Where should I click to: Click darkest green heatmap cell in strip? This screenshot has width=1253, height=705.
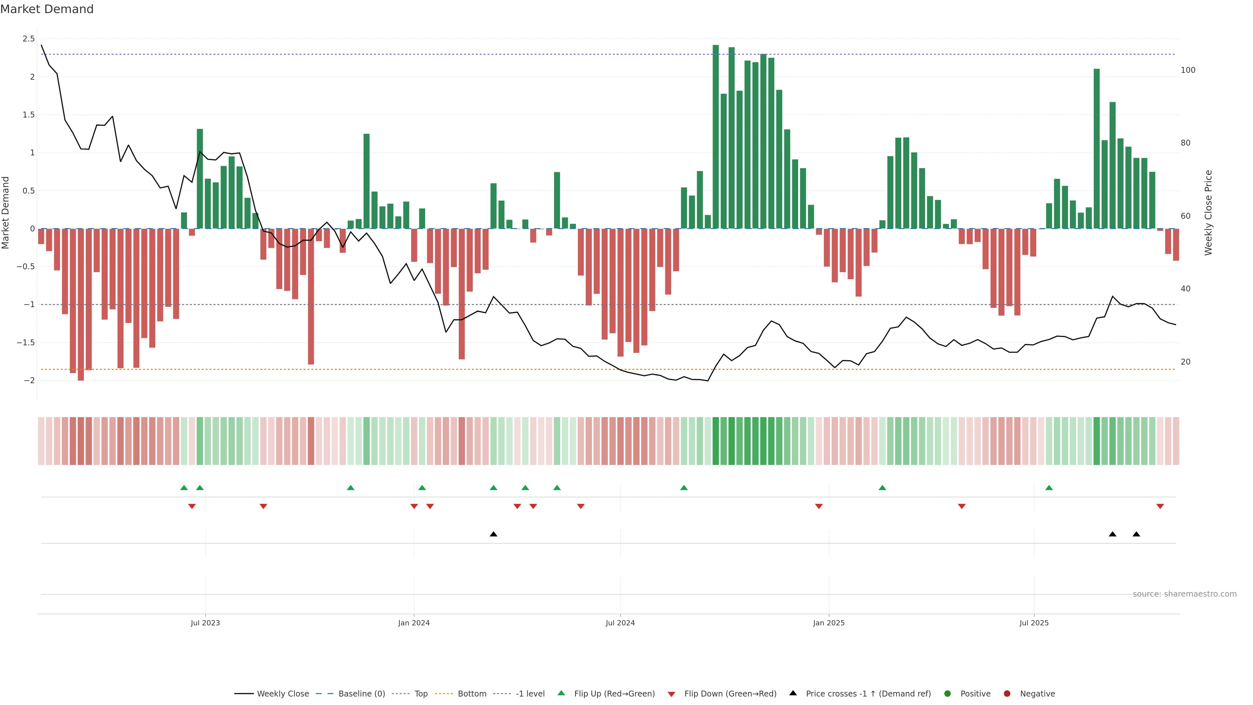pos(716,441)
